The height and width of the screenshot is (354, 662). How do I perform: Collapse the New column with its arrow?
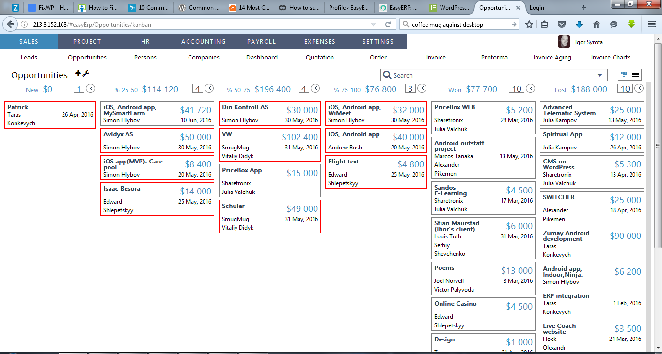[x=90, y=88]
